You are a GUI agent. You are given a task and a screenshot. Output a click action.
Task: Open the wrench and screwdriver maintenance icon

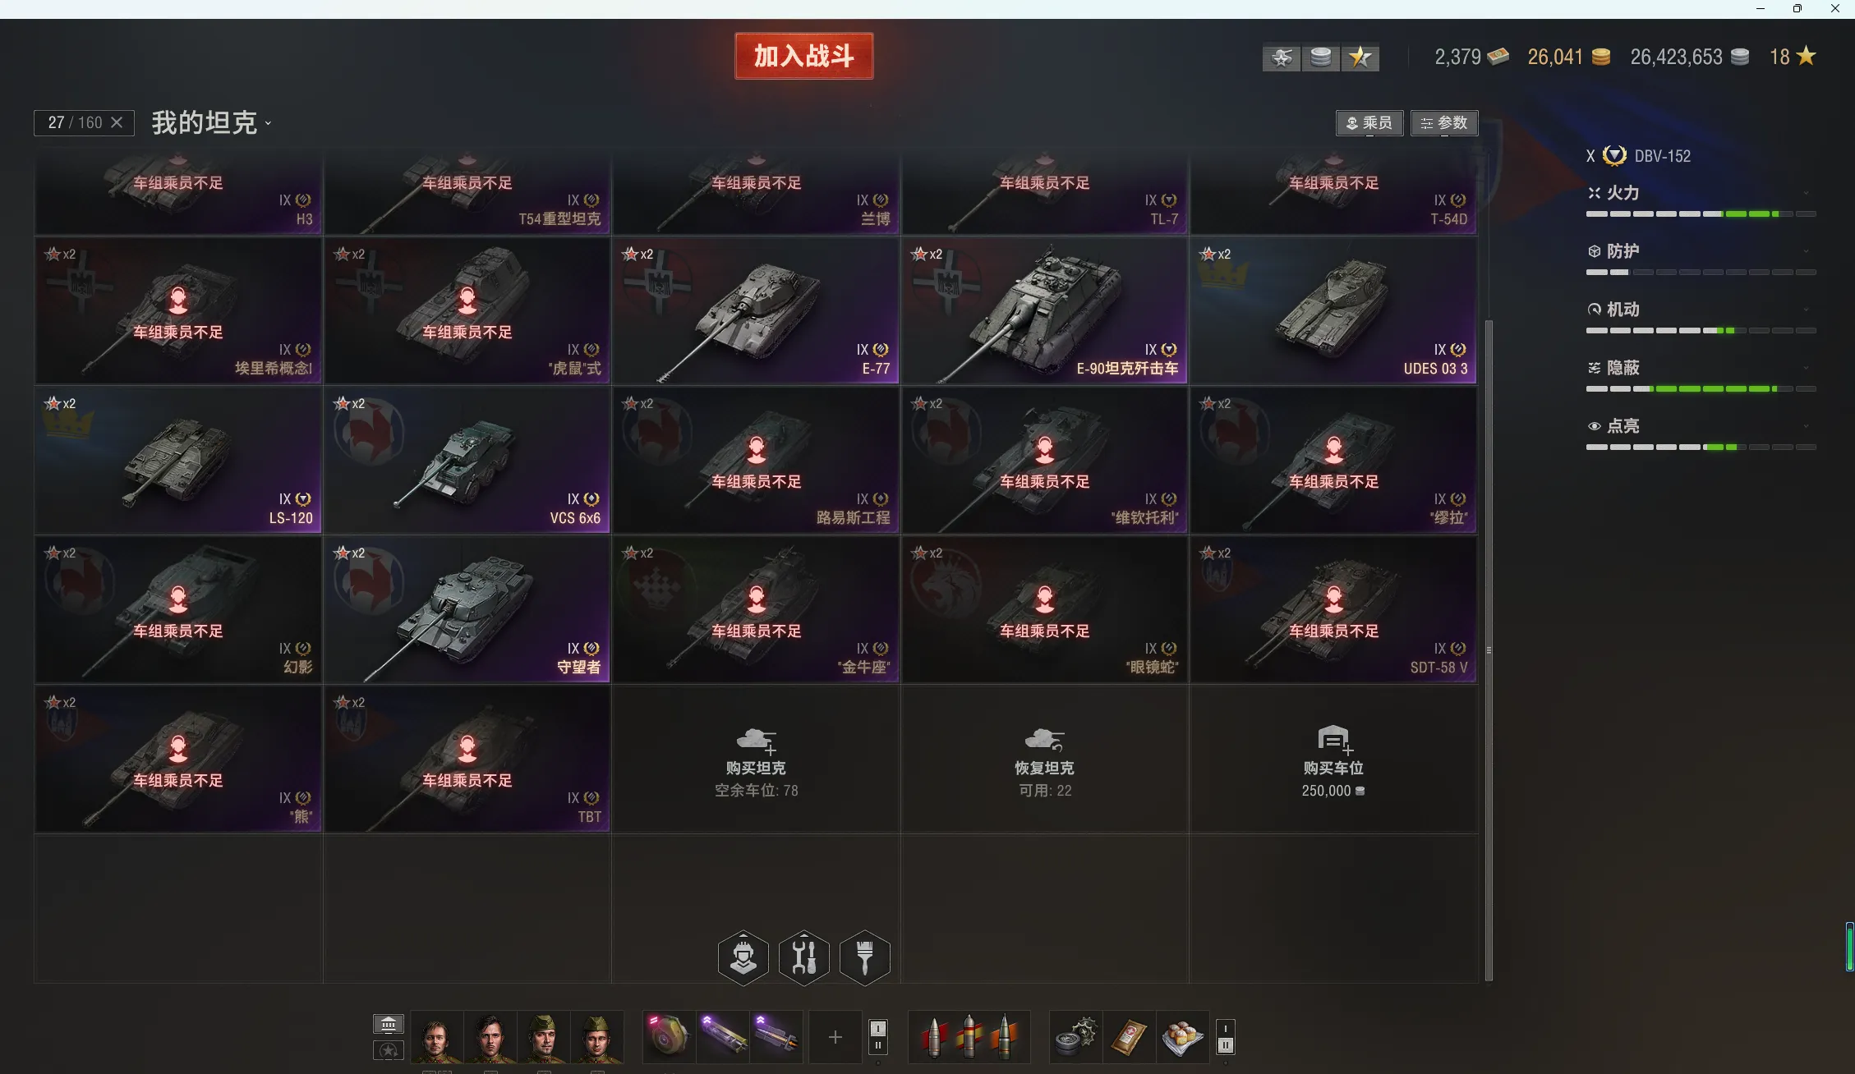coord(803,957)
